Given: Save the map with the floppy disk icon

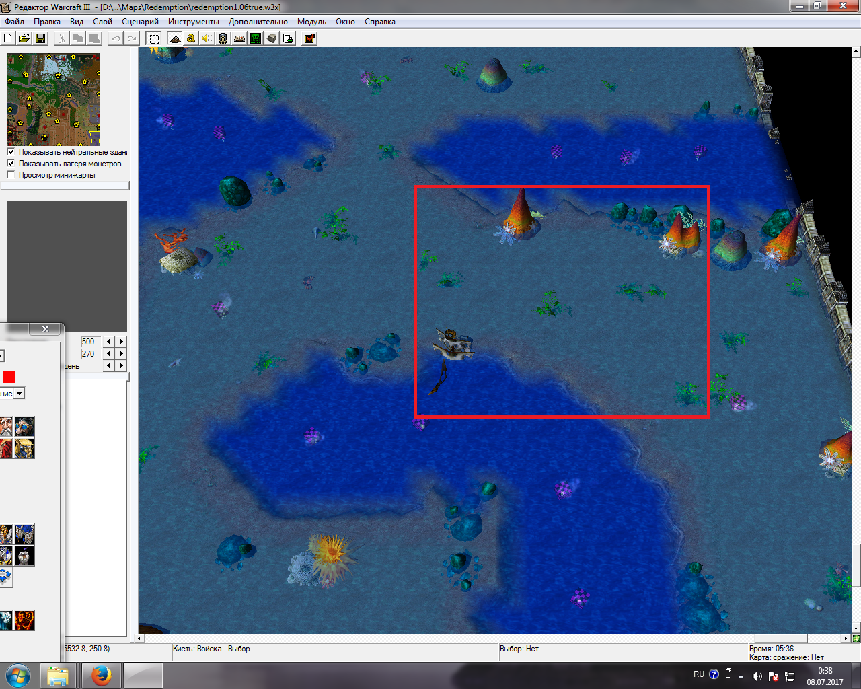Looking at the screenshot, I should coord(40,38).
